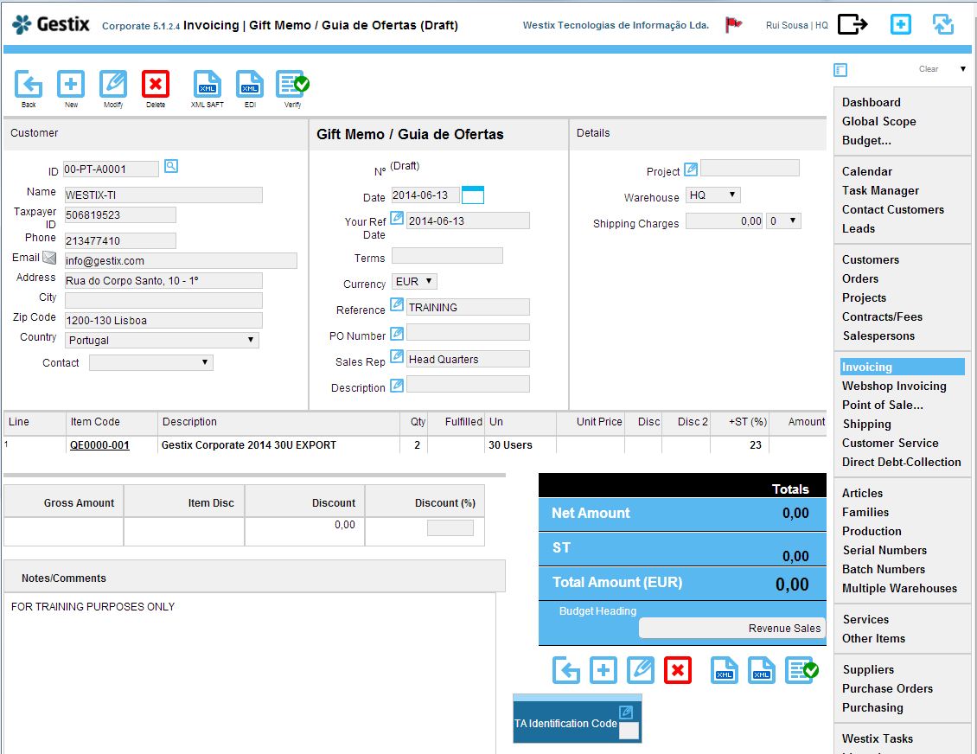Open Purchase Orders in sidebar
Image resolution: width=977 pixels, height=754 pixels.
pos(887,688)
